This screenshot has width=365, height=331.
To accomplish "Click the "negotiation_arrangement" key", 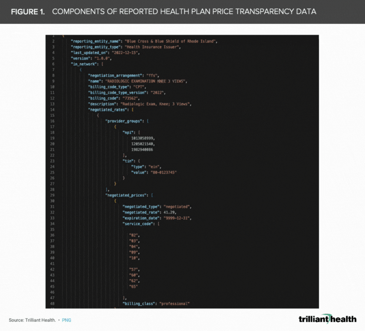I will 115,75.
